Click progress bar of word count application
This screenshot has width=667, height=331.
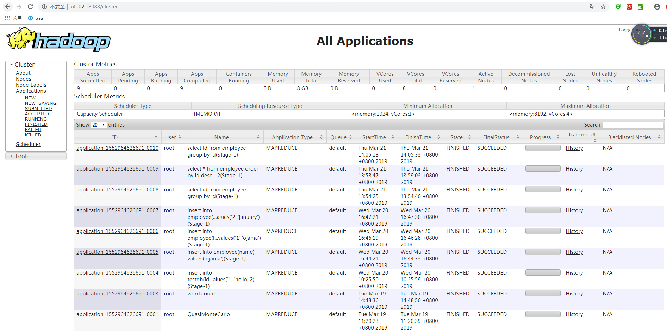[x=543, y=294]
